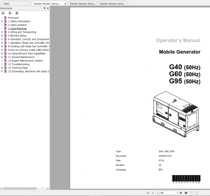The width and height of the screenshot is (210, 196).
Task: Expand the 10 Using Remote Start node
Action: pyautogui.click(x=2, y=54)
